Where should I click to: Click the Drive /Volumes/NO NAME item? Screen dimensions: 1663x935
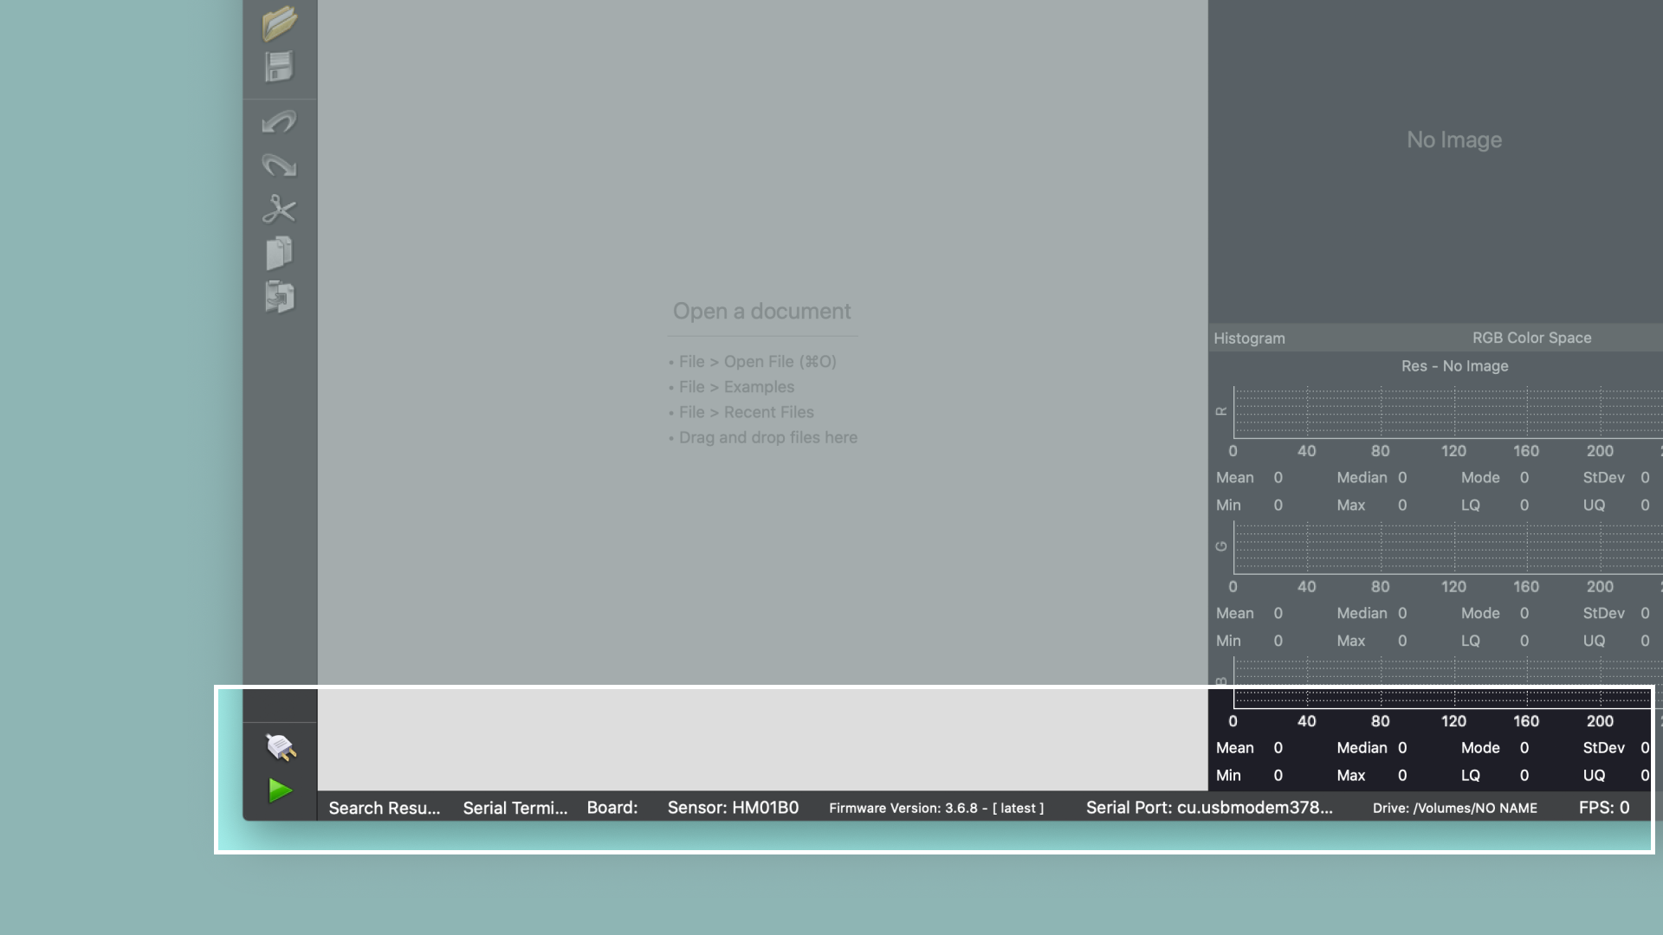(x=1454, y=808)
